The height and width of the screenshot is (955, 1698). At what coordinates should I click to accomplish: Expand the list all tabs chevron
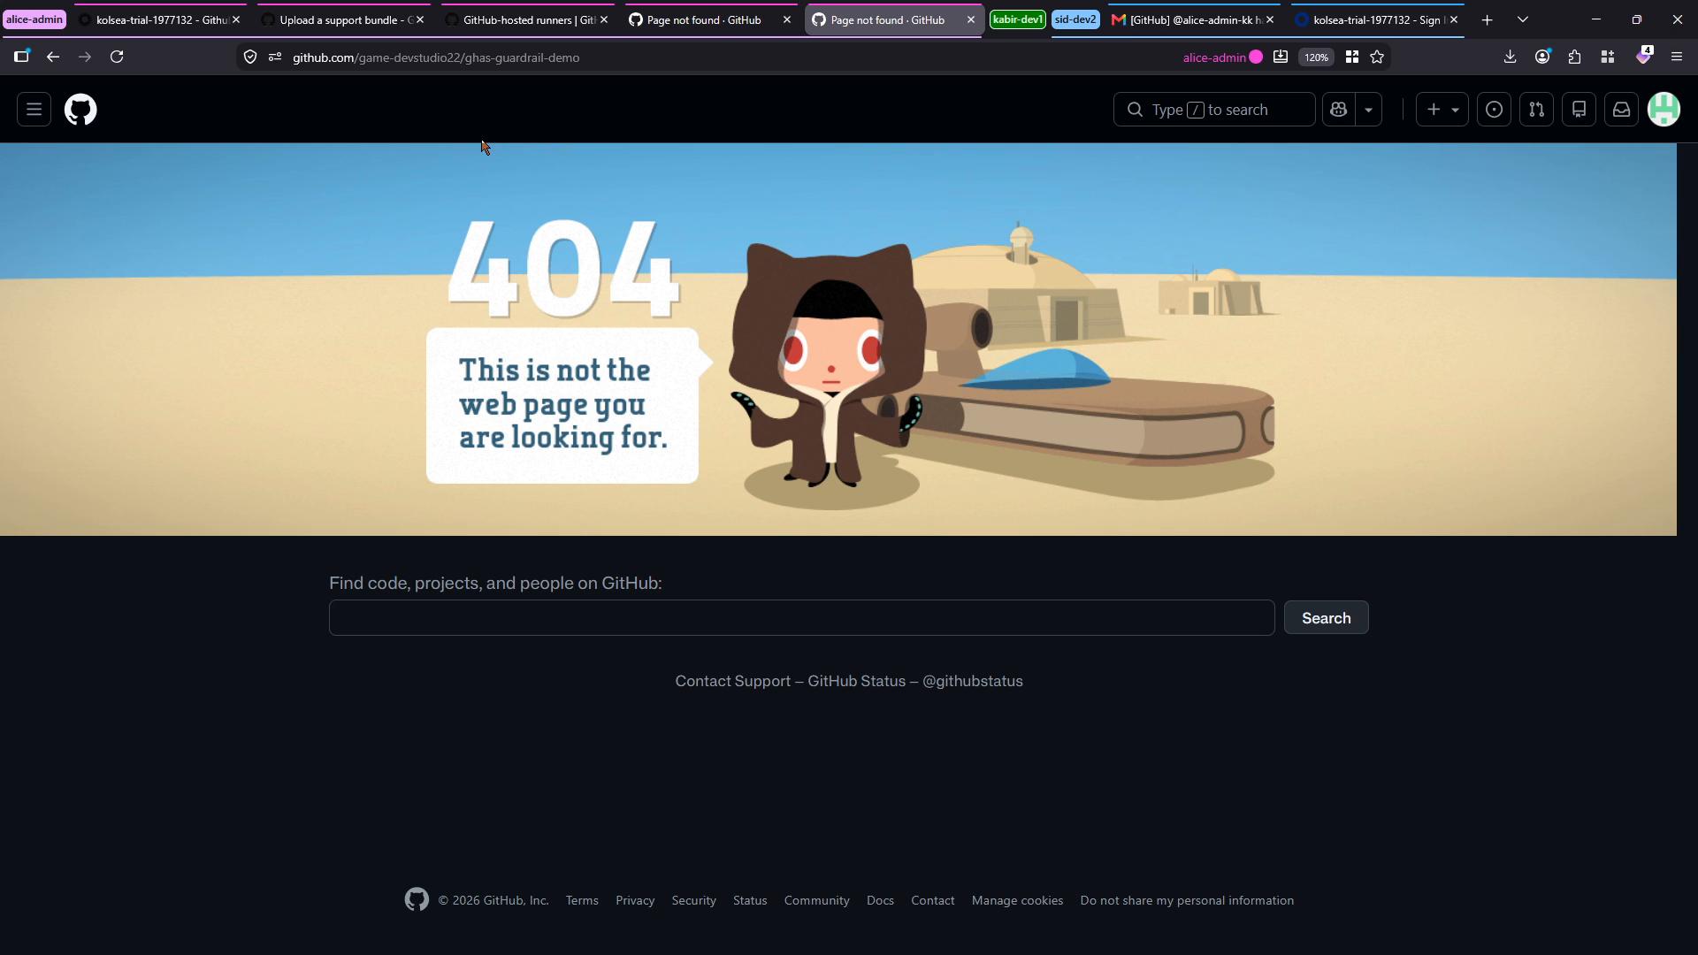point(1522,19)
